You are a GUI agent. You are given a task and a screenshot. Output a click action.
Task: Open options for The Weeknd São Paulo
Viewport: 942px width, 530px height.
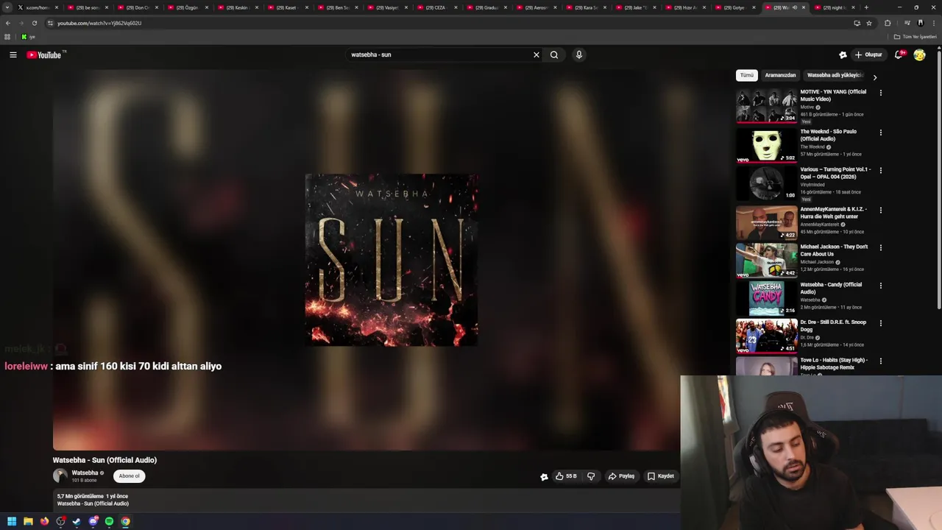point(880,132)
